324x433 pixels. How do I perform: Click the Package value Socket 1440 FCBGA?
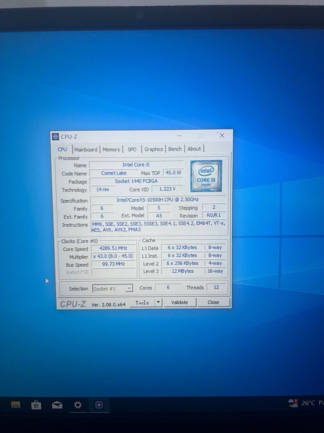pyautogui.click(x=136, y=181)
